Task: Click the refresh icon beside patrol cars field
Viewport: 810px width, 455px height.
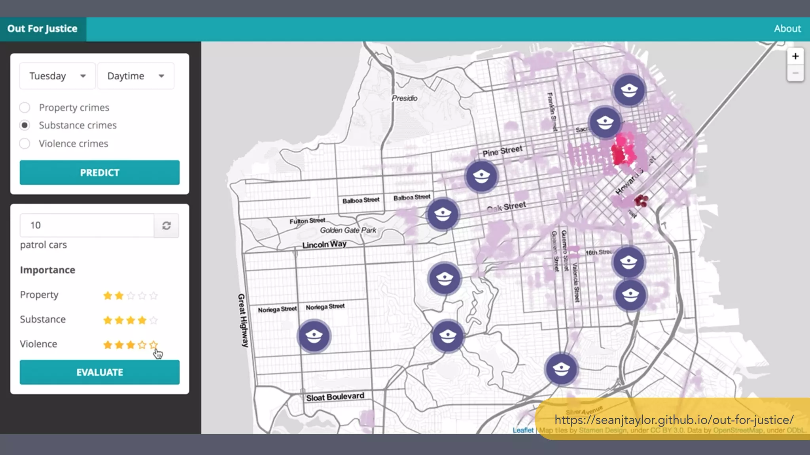Action: pos(167,226)
